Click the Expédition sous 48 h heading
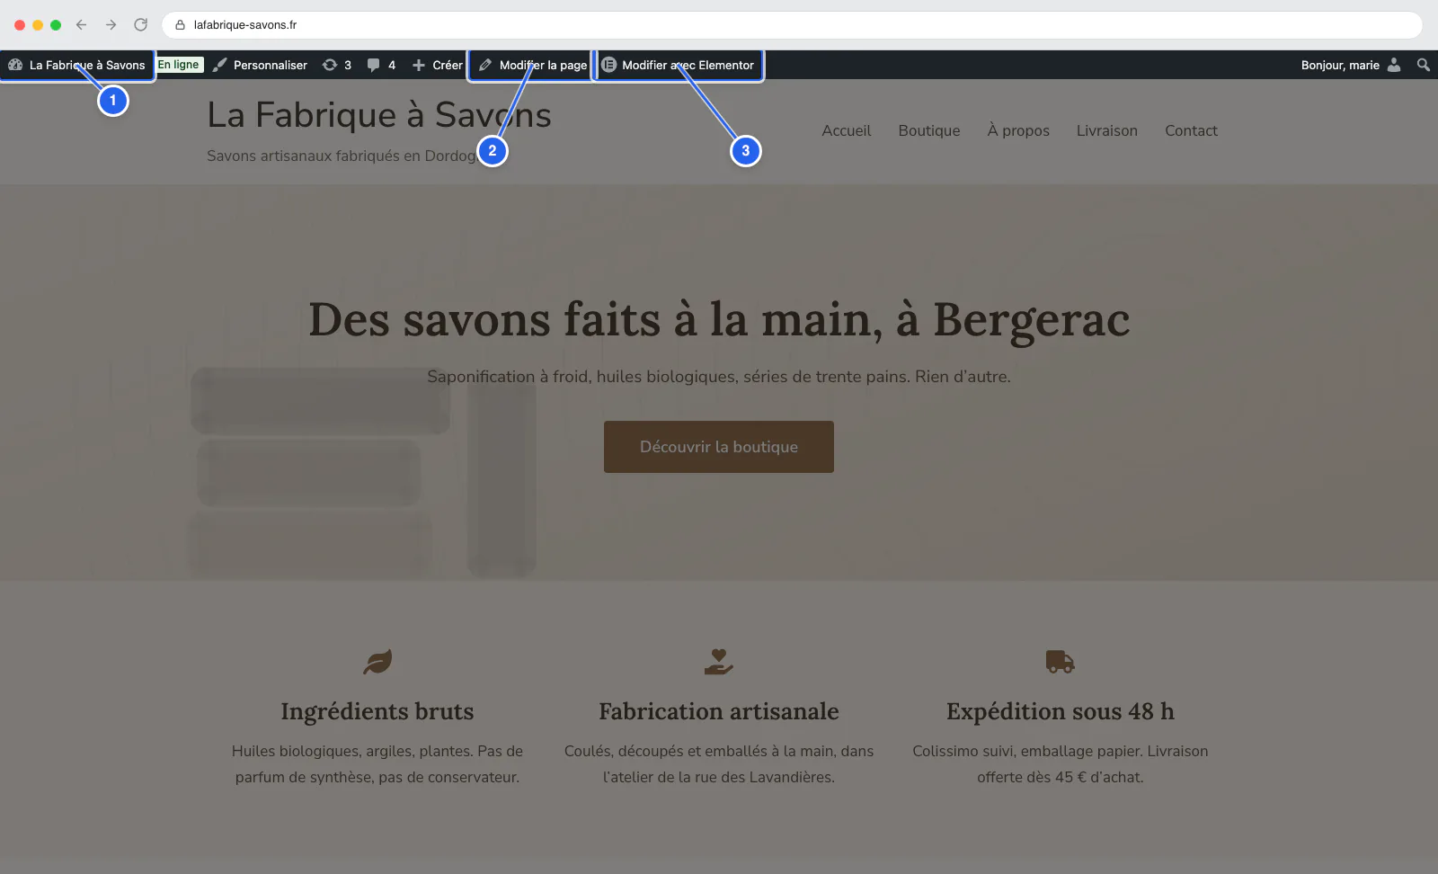1438x874 pixels. coord(1061,711)
